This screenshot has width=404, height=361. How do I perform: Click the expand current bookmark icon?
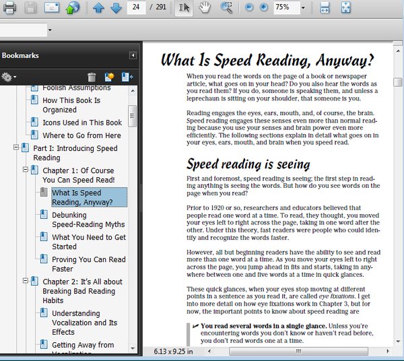pyautogui.click(x=127, y=77)
